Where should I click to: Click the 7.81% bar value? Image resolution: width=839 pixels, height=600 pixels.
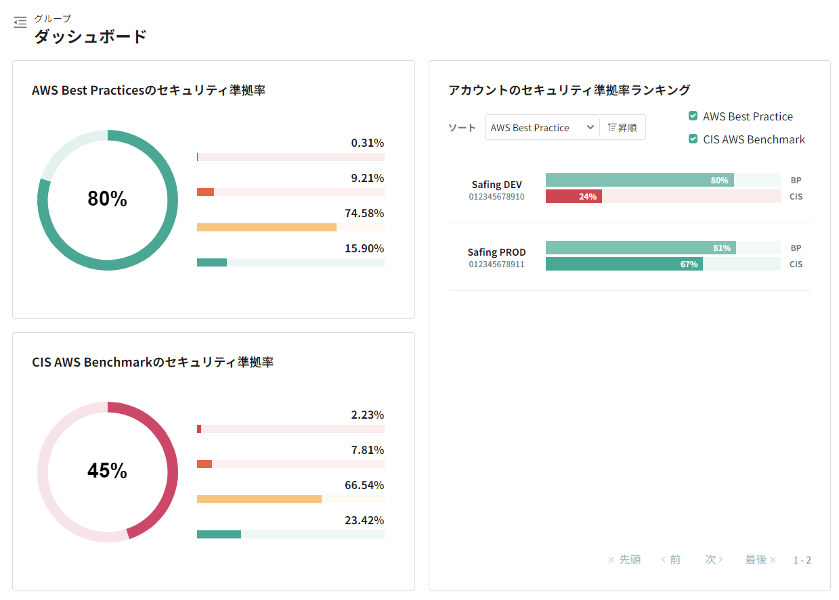click(367, 450)
